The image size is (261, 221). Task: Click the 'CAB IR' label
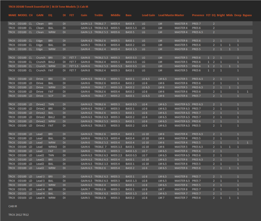(13, 206)
